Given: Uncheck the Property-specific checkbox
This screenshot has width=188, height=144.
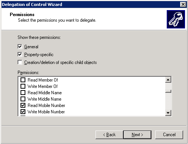Looking at the screenshot, I should click(x=20, y=55).
